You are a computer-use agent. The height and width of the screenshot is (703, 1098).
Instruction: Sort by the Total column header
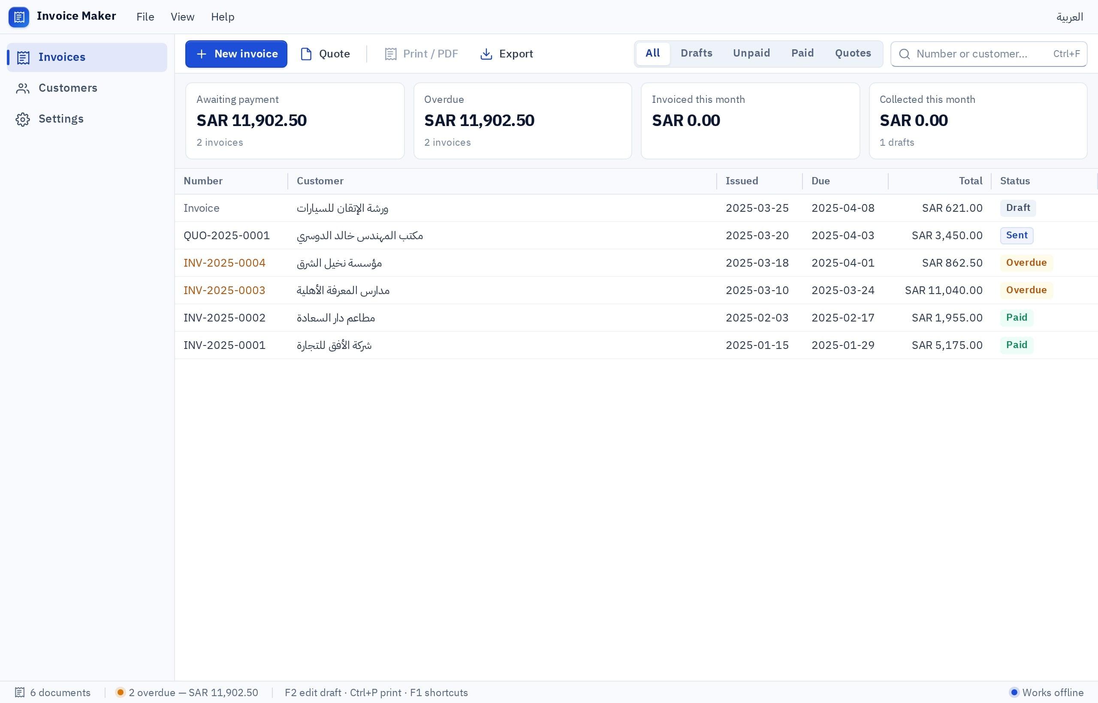pyautogui.click(x=940, y=181)
